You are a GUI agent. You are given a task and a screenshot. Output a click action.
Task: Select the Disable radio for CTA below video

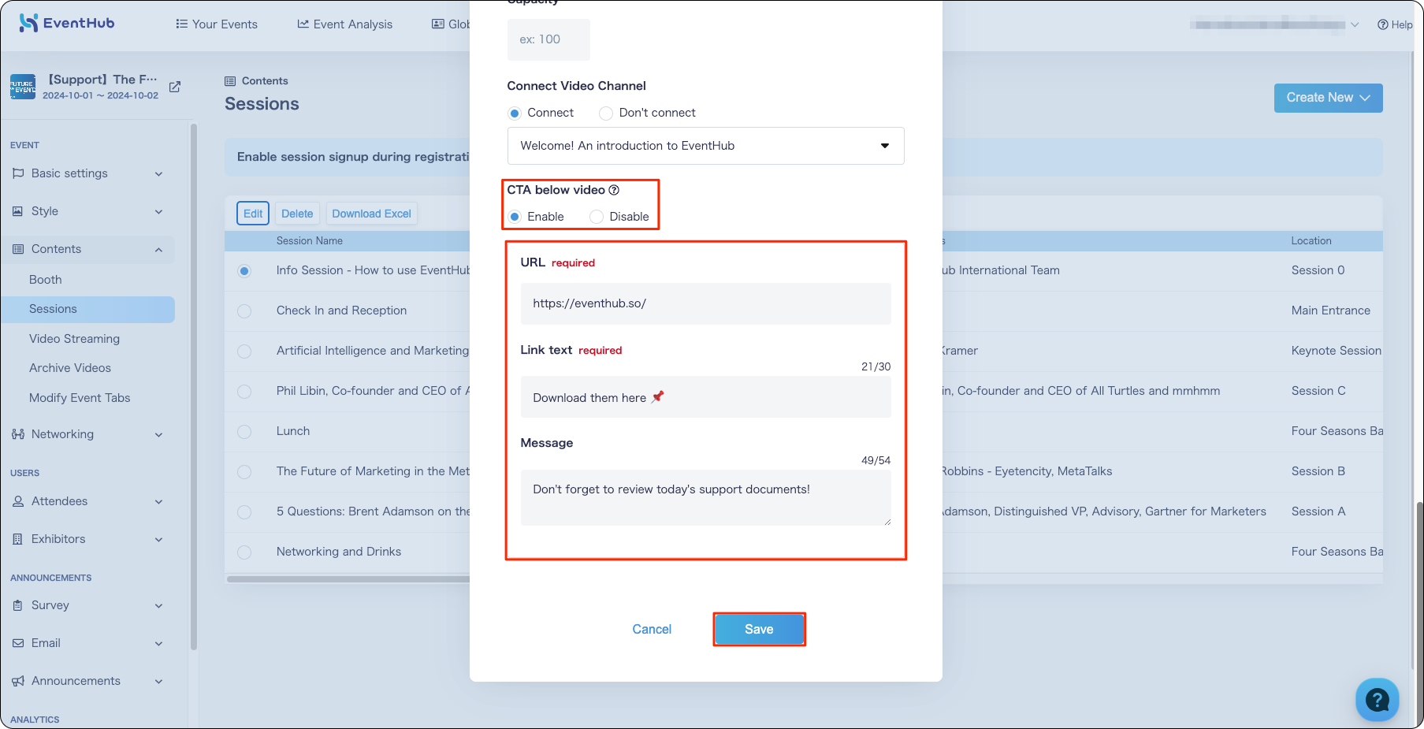pos(597,217)
